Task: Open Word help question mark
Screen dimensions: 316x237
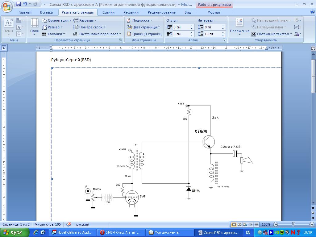Action: [x=313, y=12]
